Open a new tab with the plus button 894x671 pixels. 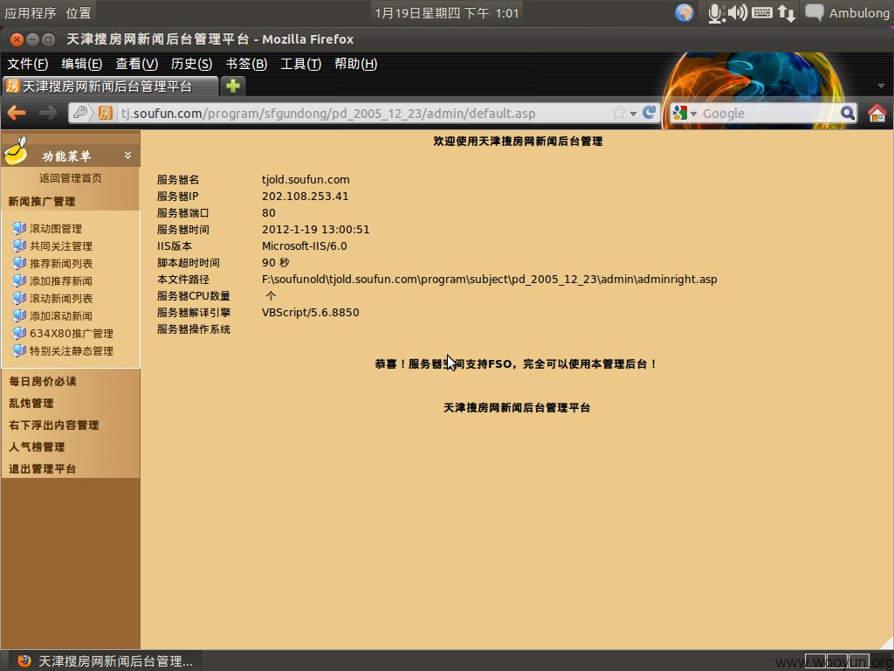click(232, 86)
